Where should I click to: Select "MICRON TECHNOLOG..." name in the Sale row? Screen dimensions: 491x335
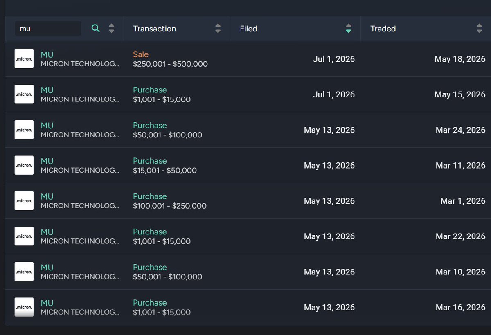click(80, 64)
